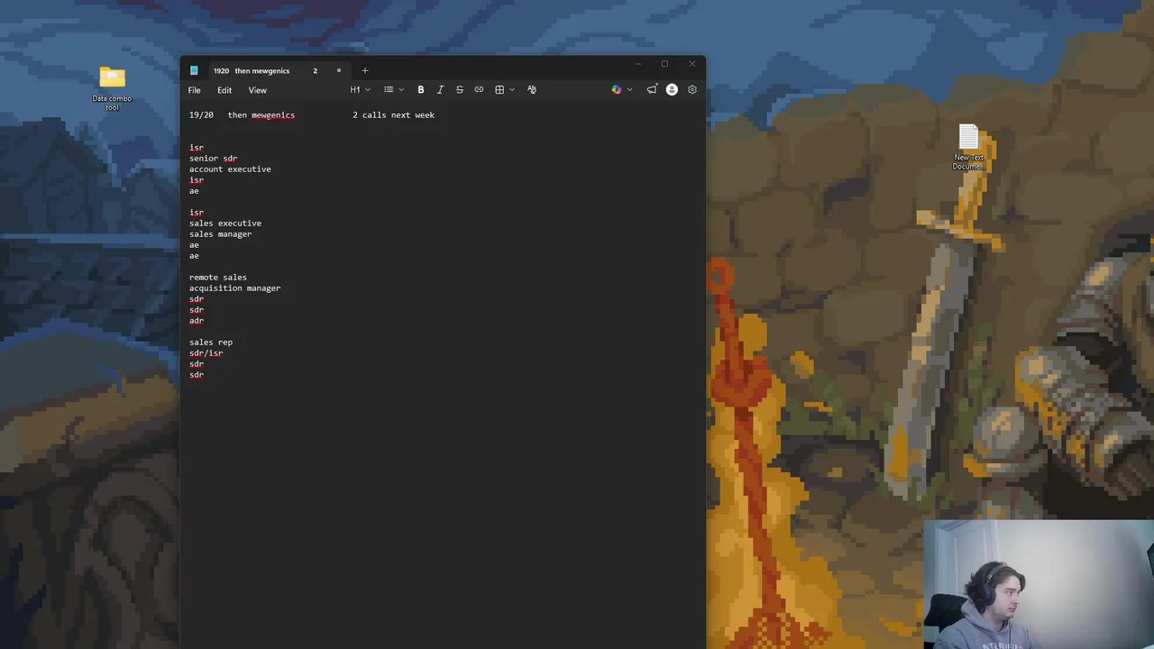
Task: Click the line 'sales manager'
Action: tap(220, 234)
